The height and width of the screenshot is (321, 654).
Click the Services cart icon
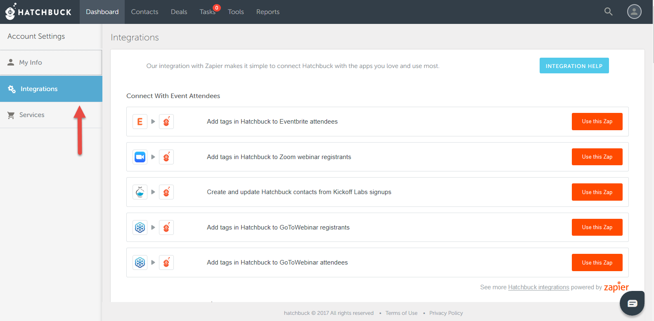point(11,115)
